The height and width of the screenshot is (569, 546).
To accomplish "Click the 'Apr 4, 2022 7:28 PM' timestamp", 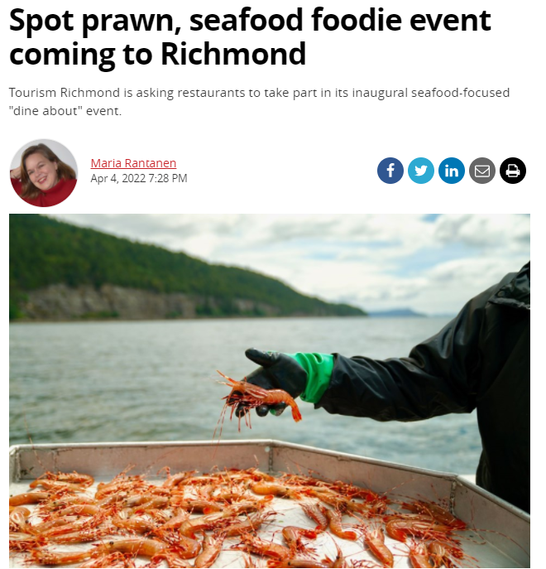I will click(x=139, y=178).
